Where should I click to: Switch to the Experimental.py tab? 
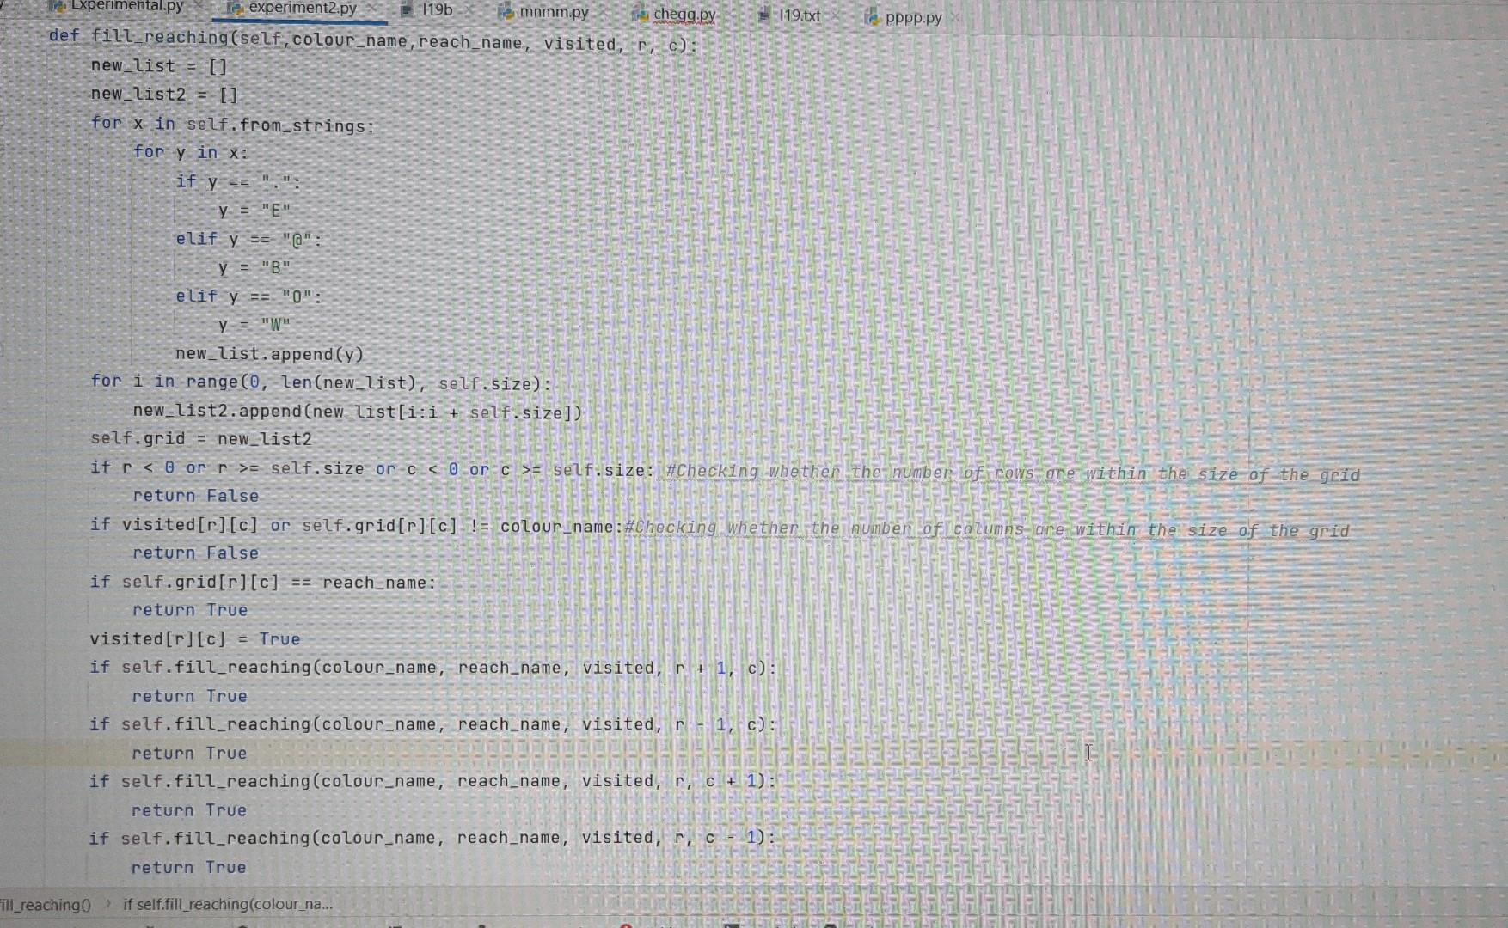point(126,6)
